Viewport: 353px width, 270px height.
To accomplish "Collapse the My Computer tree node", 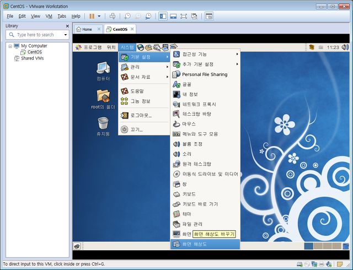I will click(x=10, y=46).
